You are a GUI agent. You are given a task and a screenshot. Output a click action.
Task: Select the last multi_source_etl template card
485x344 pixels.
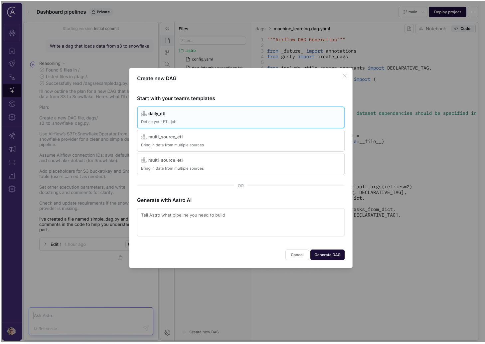241,164
